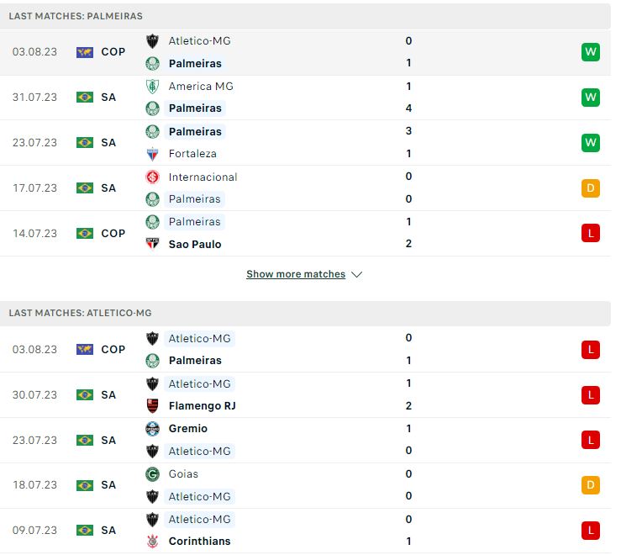Image resolution: width=621 pixels, height=555 pixels.
Task: Open the Show more matches link
Action: pos(296,274)
